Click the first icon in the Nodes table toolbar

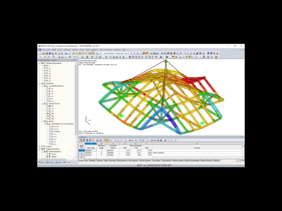click(x=81, y=140)
